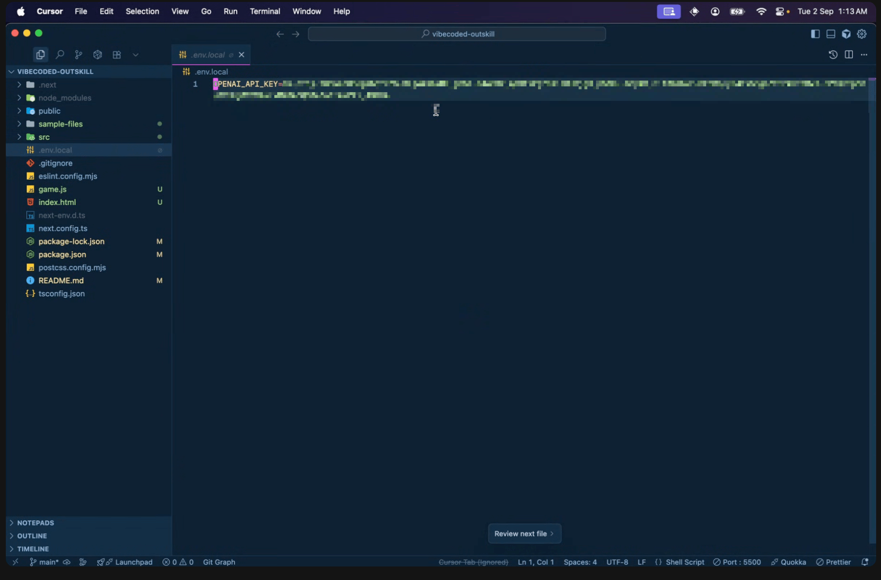Expand the TIMELINE section
This screenshot has width=881, height=580.
point(89,549)
